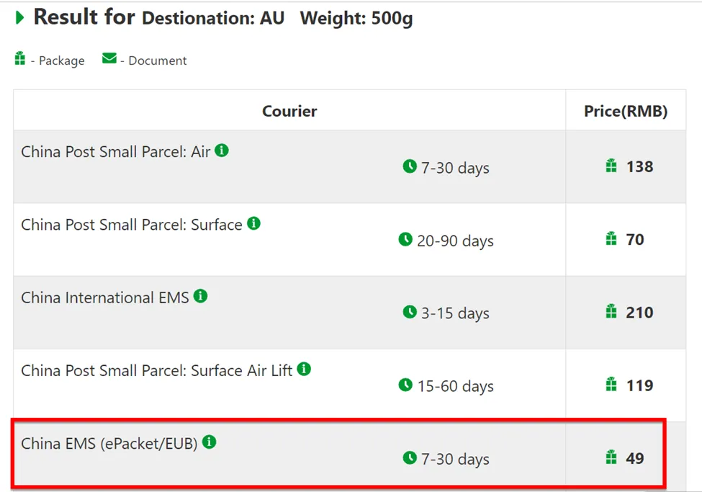Click the Document legend envelope icon
The image size is (702, 492).
(x=109, y=58)
